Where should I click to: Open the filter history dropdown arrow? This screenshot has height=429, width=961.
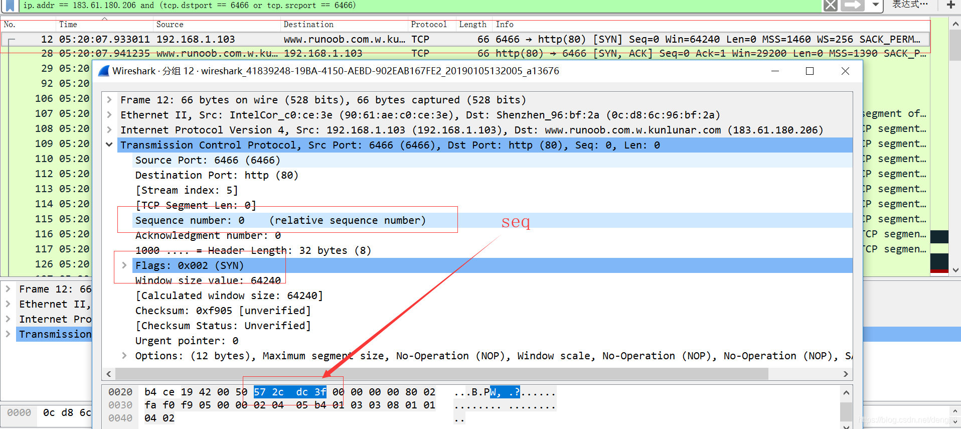(875, 5)
